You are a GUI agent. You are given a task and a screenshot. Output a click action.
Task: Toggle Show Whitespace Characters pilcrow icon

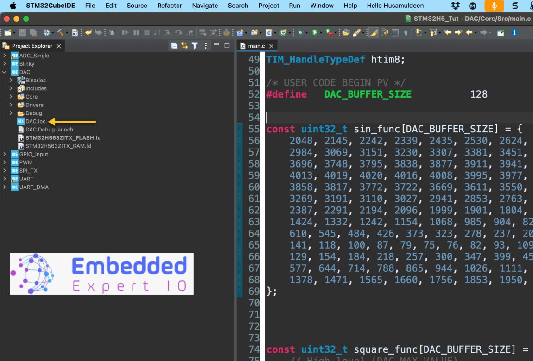click(x=406, y=32)
